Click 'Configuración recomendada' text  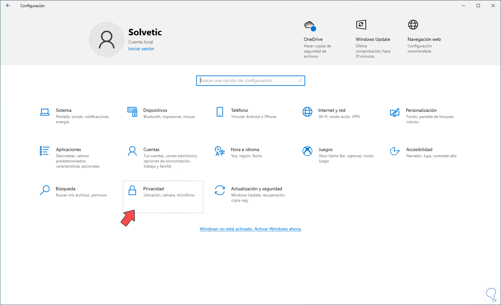point(420,49)
